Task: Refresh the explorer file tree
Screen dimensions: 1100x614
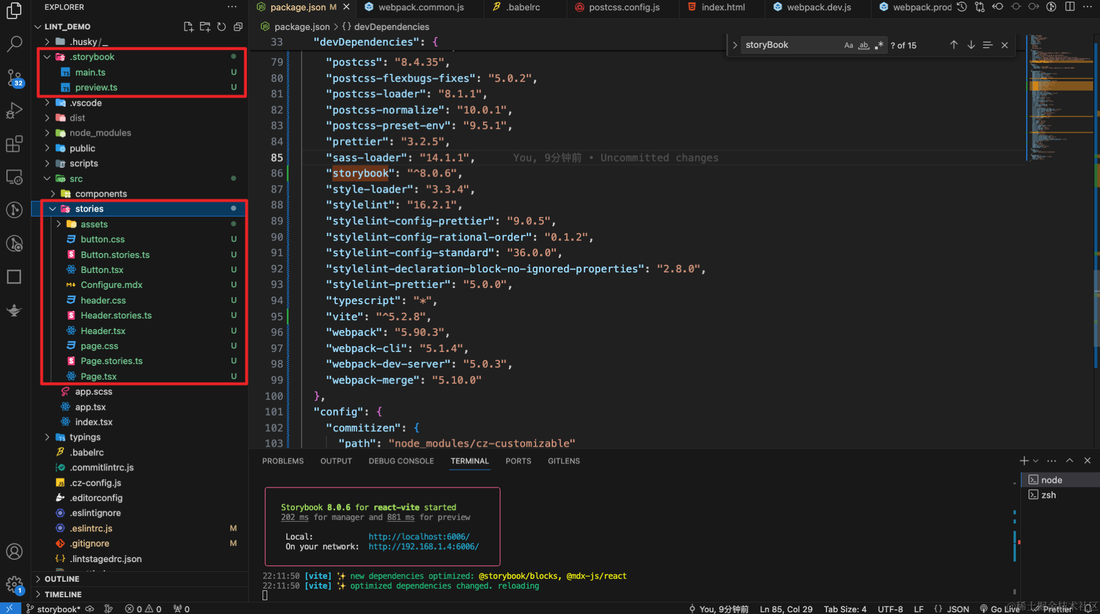Action: coord(222,27)
